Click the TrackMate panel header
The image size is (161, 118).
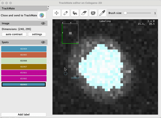(x=24, y=8)
